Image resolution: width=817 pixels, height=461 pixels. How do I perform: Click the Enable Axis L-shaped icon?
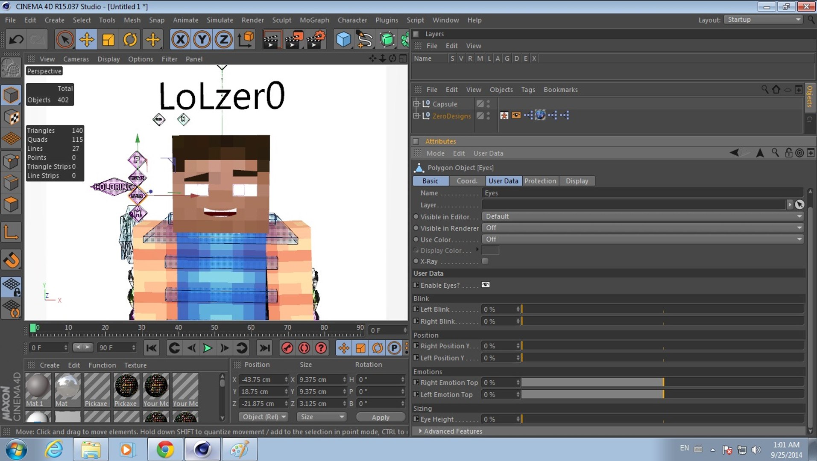[11, 232]
